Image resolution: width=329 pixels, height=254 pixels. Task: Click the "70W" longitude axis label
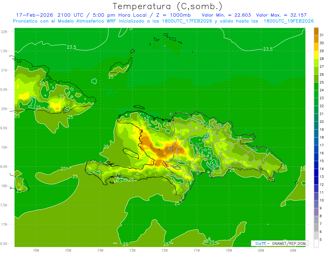click(229, 250)
